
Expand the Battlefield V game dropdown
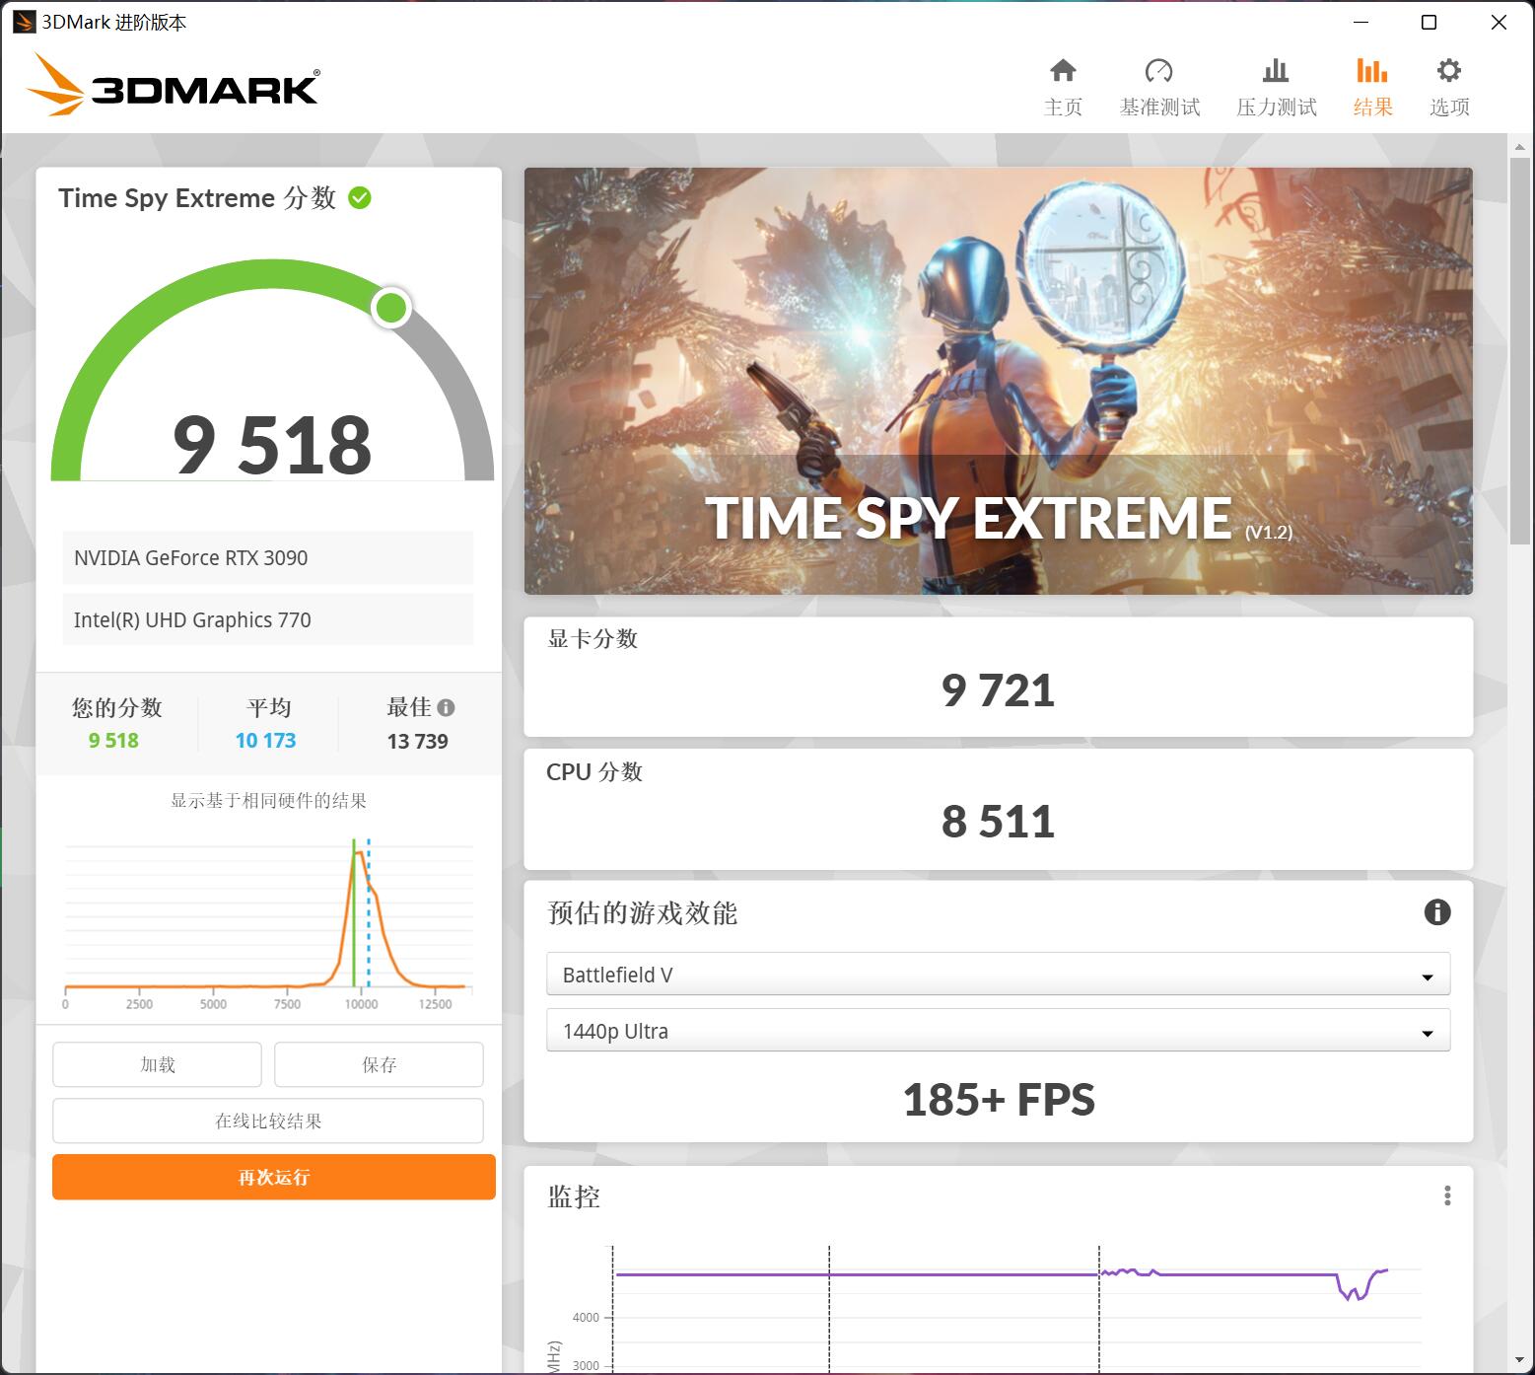998,975
